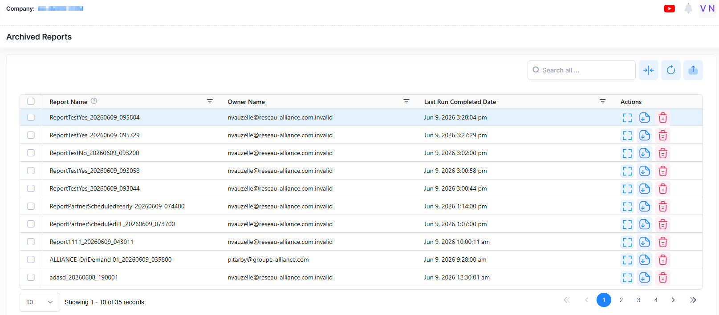The height and width of the screenshot is (315, 719).
Task: Open the YouTube video link icon
Action: click(x=669, y=8)
